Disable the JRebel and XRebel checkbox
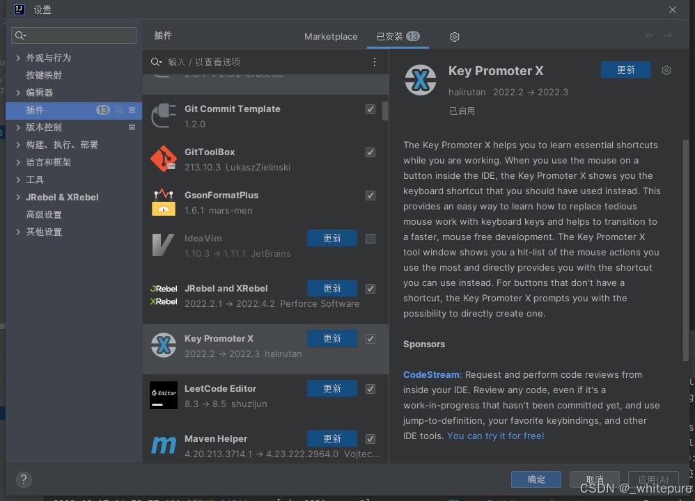 (370, 289)
